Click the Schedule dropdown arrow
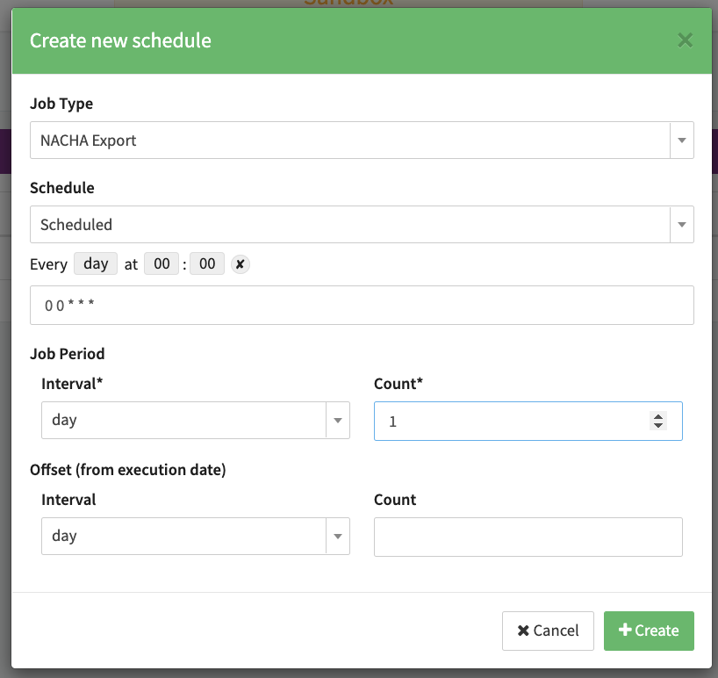Viewport: 718px width, 678px height. (x=682, y=225)
